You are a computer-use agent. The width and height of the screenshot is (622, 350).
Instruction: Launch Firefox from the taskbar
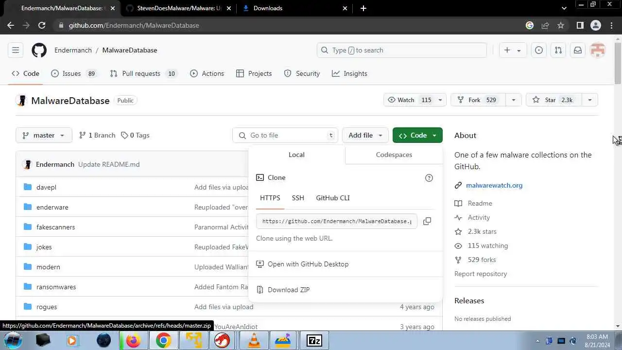point(133,341)
